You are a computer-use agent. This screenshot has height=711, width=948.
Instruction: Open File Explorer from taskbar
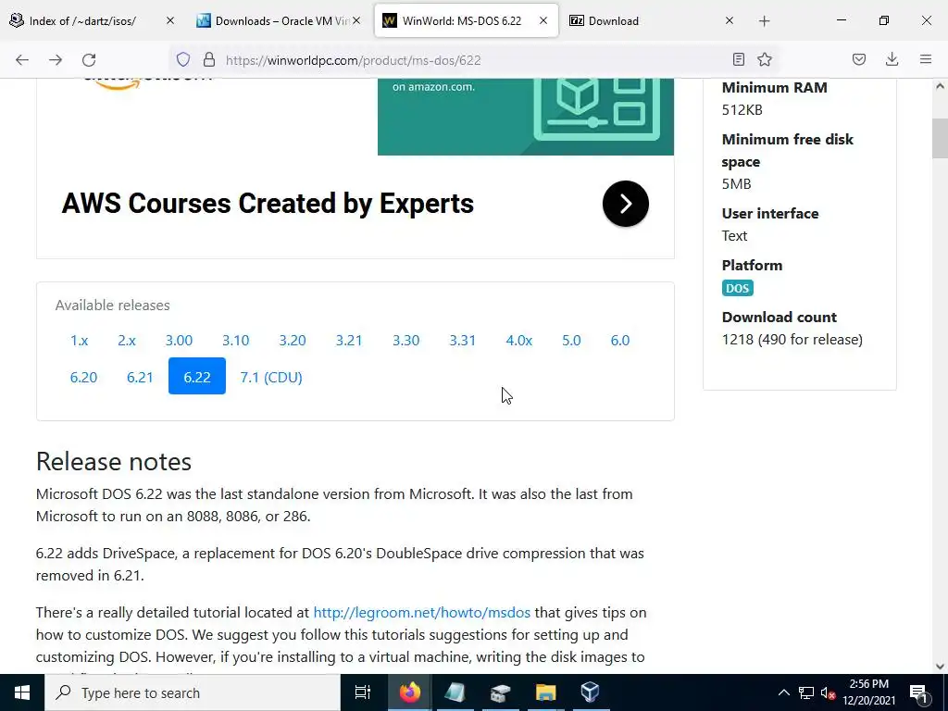[545, 692]
